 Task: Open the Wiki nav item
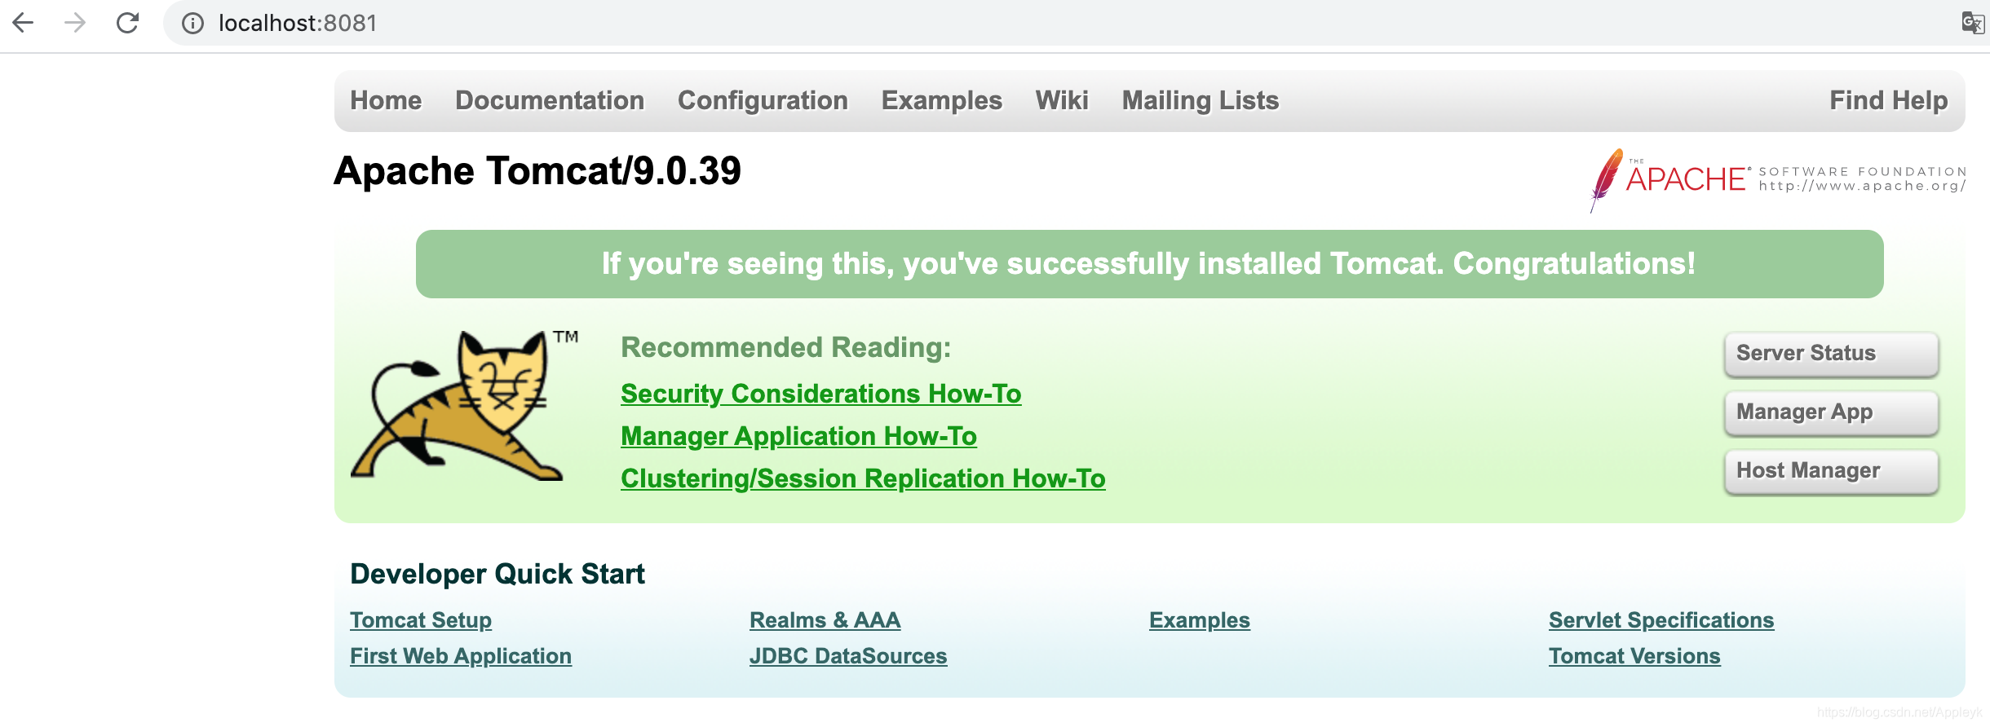pyautogui.click(x=1062, y=100)
